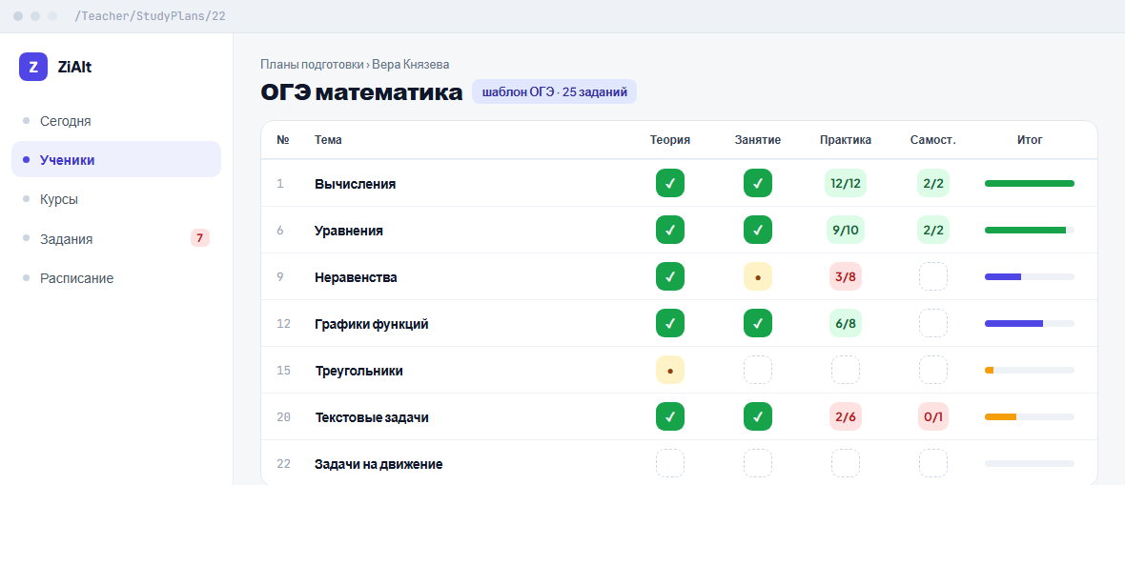Open the Текстовые задачи topic
The width and height of the screenshot is (1125, 566).
point(372,417)
